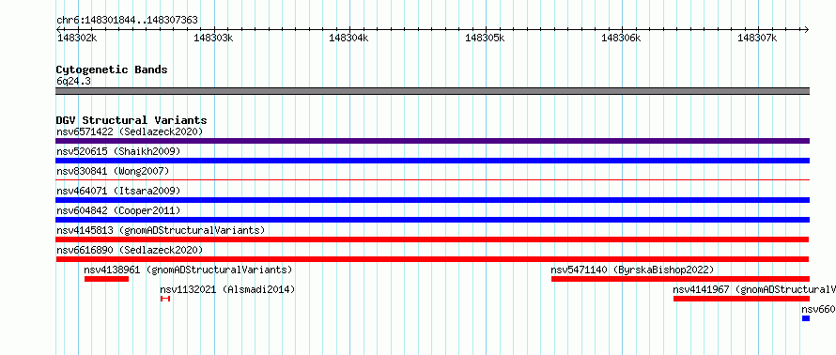The image size is (836, 355).
Task: Click the 148304k ruler label
Action: [349, 38]
